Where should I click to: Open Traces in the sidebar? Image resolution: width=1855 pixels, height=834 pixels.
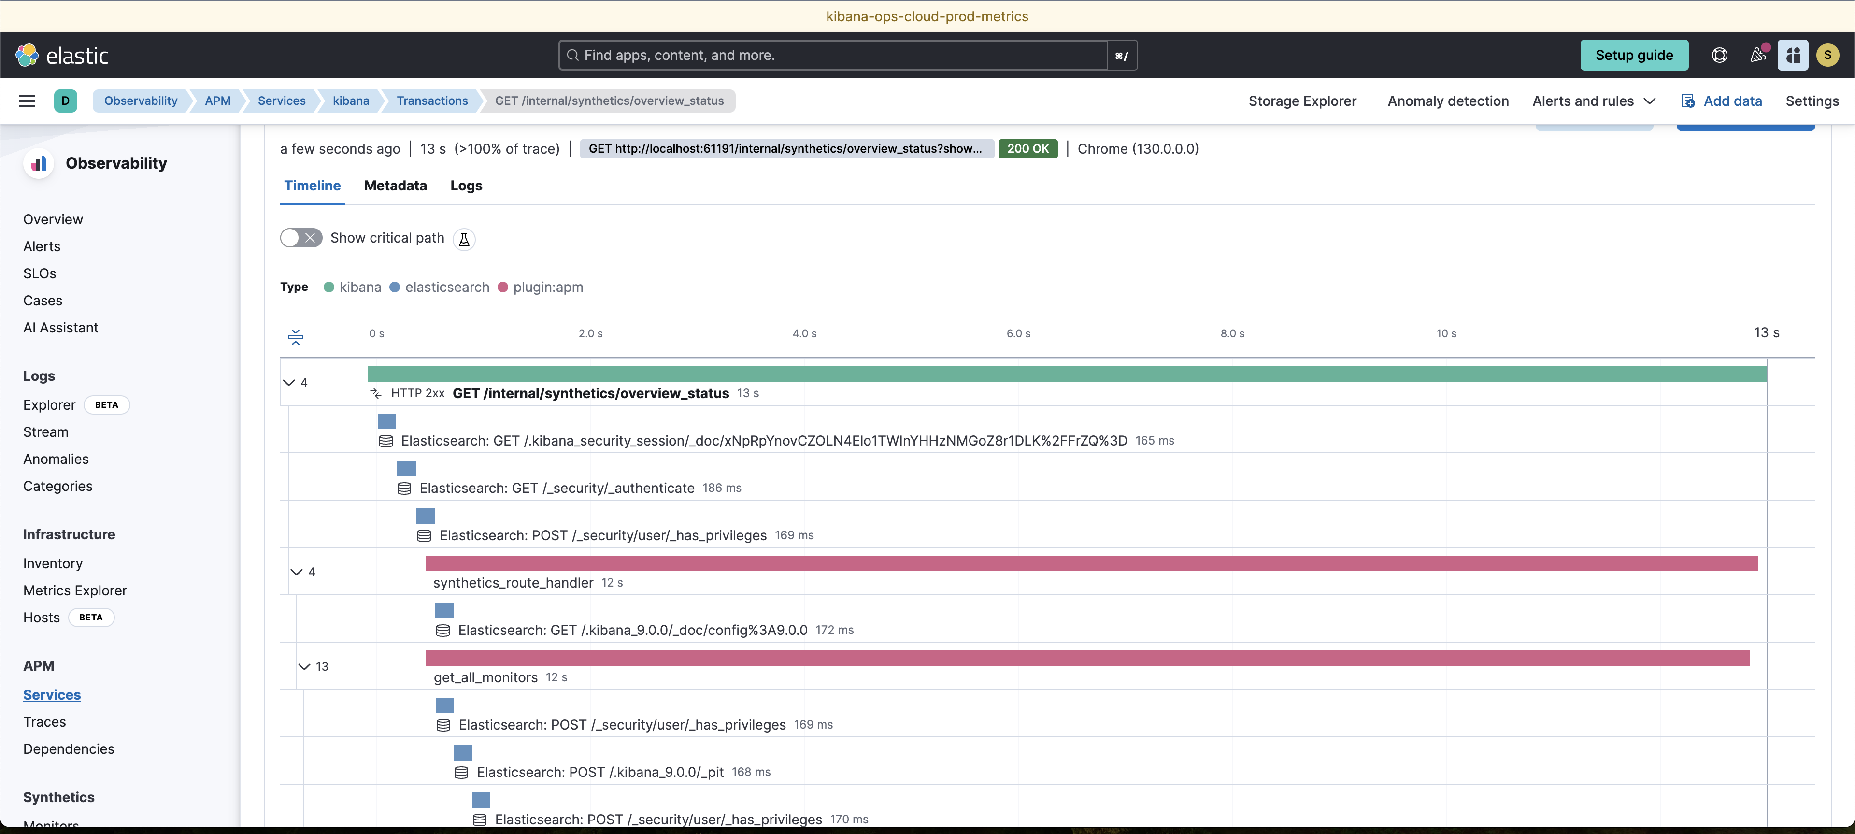pos(44,722)
